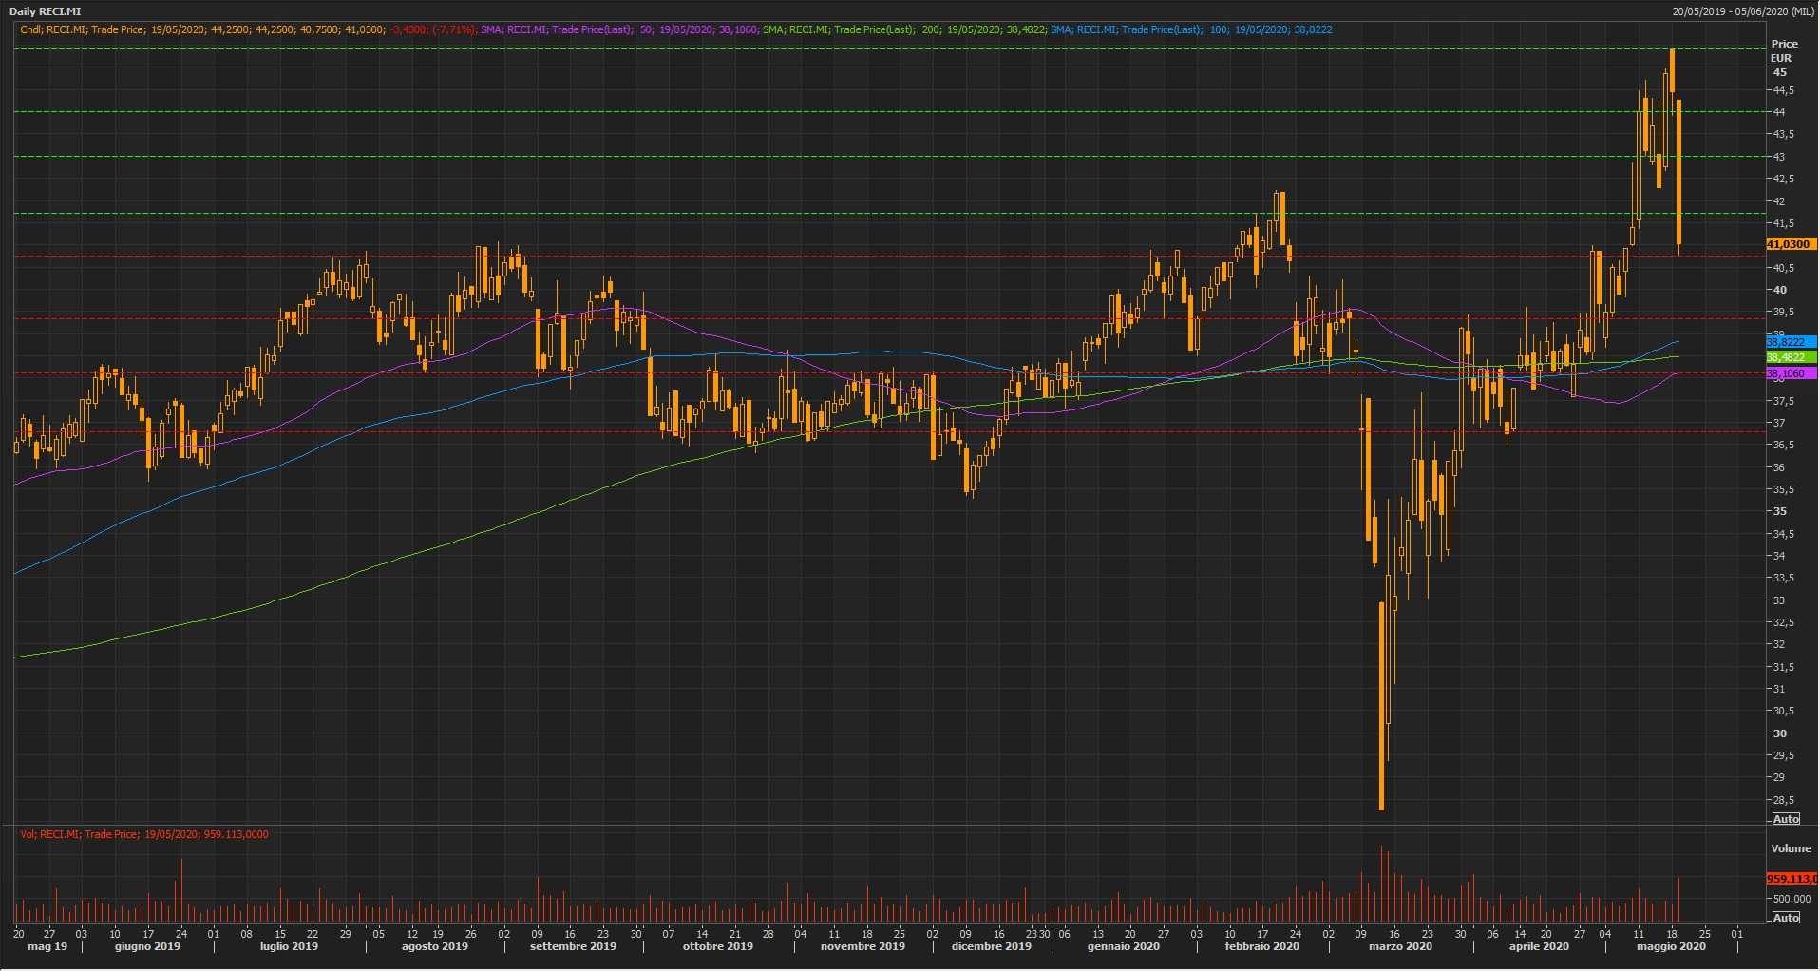Select the Cndl RECI.MI candlestick legend entry
The image size is (1820, 971).
click(247, 29)
